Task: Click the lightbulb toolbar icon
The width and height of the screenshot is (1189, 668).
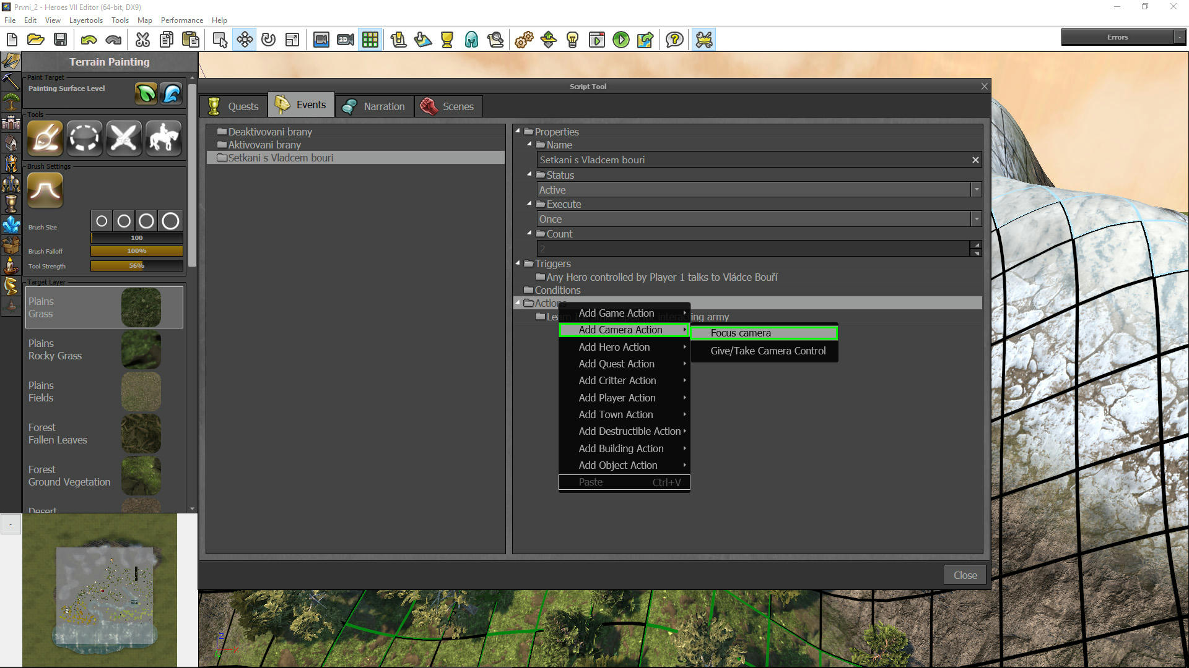Action: [x=573, y=40]
